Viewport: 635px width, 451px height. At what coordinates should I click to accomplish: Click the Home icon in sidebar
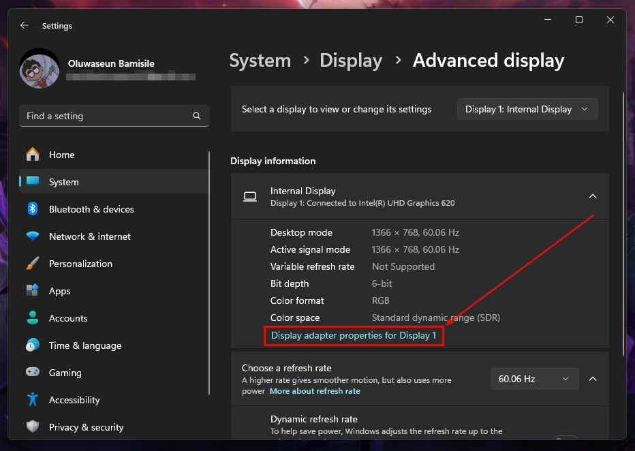click(33, 155)
